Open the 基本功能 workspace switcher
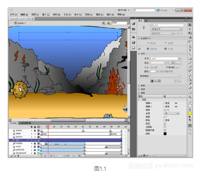 coord(123,10)
